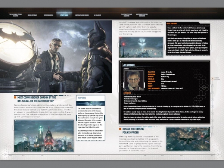Click the Jim Gordon profile title
Viewport: 224px width, 168px height.
(129, 65)
